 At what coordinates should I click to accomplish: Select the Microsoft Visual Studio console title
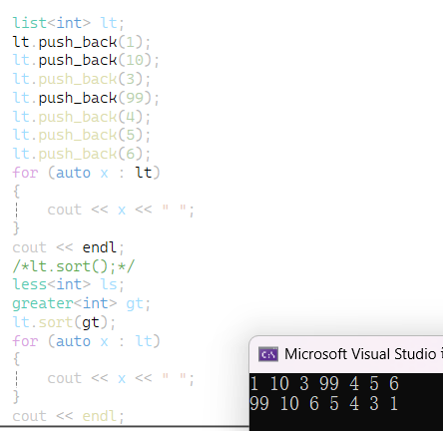[x=363, y=354]
